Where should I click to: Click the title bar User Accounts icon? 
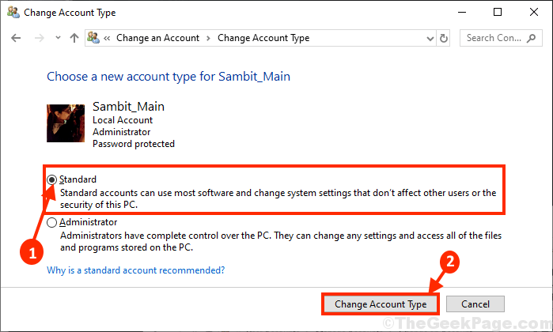click(13, 12)
